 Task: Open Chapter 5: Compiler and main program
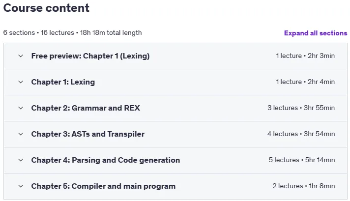click(103, 186)
